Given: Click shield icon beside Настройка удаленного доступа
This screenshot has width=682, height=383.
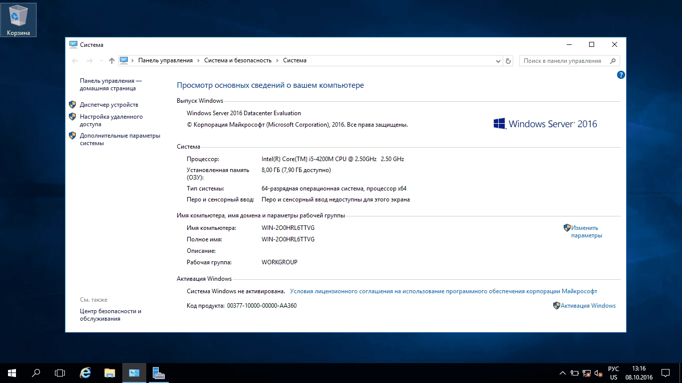Looking at the screenshot, I should click(x=72, y=117).
